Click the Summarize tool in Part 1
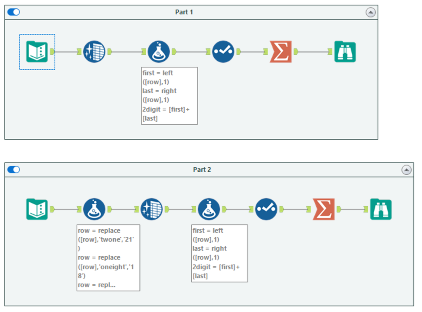 (x=281, y=52)
